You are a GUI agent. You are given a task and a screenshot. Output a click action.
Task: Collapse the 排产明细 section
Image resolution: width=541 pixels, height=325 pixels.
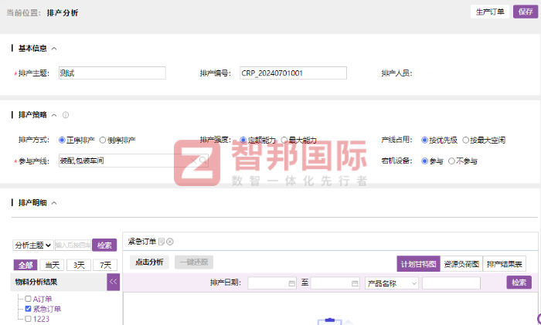(x=54, y=203)
